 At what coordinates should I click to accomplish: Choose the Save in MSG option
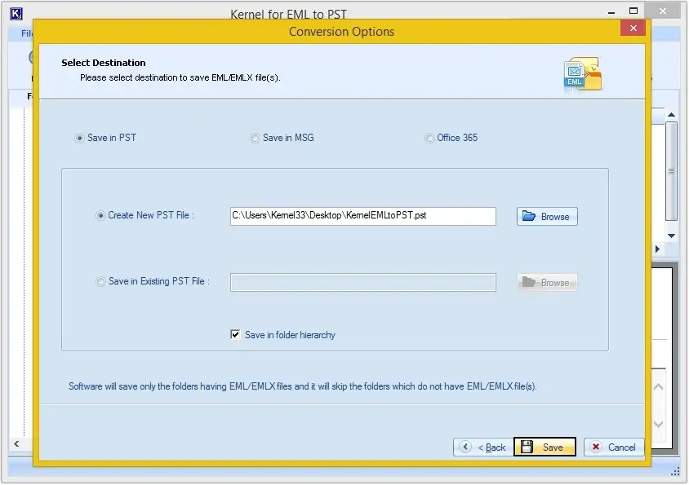point(255,139)
